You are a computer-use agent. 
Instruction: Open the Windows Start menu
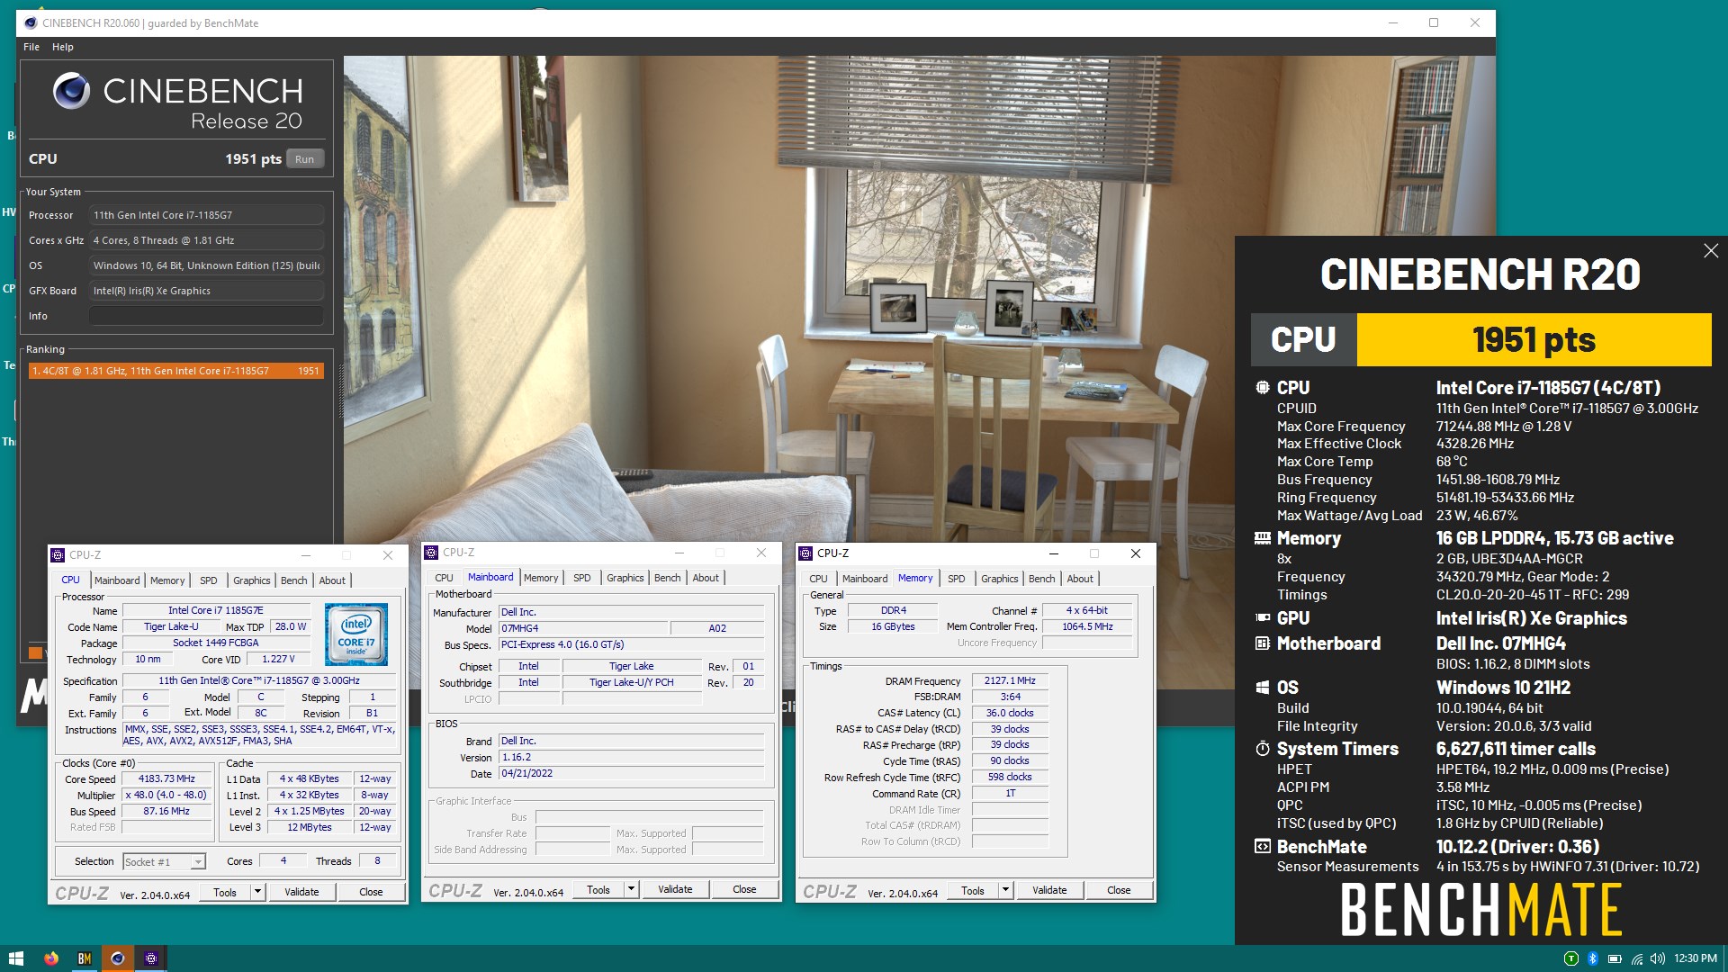15,958
